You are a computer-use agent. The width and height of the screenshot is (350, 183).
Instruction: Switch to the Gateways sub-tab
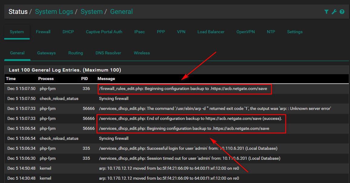coord(46,53)
